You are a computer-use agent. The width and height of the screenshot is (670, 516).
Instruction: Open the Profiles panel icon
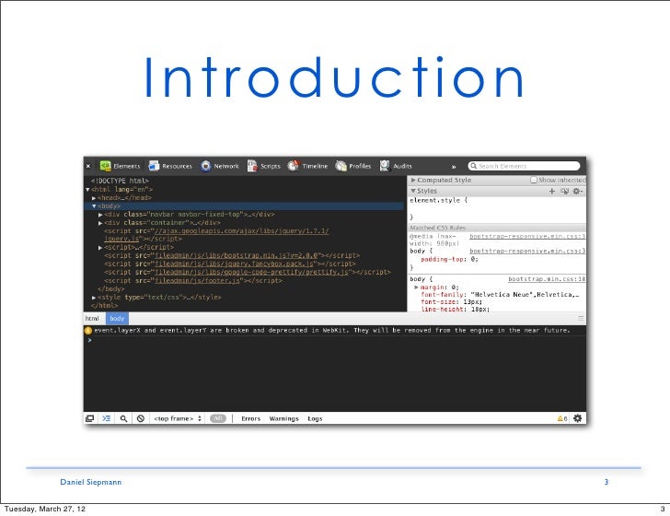(x=341, y=166)
